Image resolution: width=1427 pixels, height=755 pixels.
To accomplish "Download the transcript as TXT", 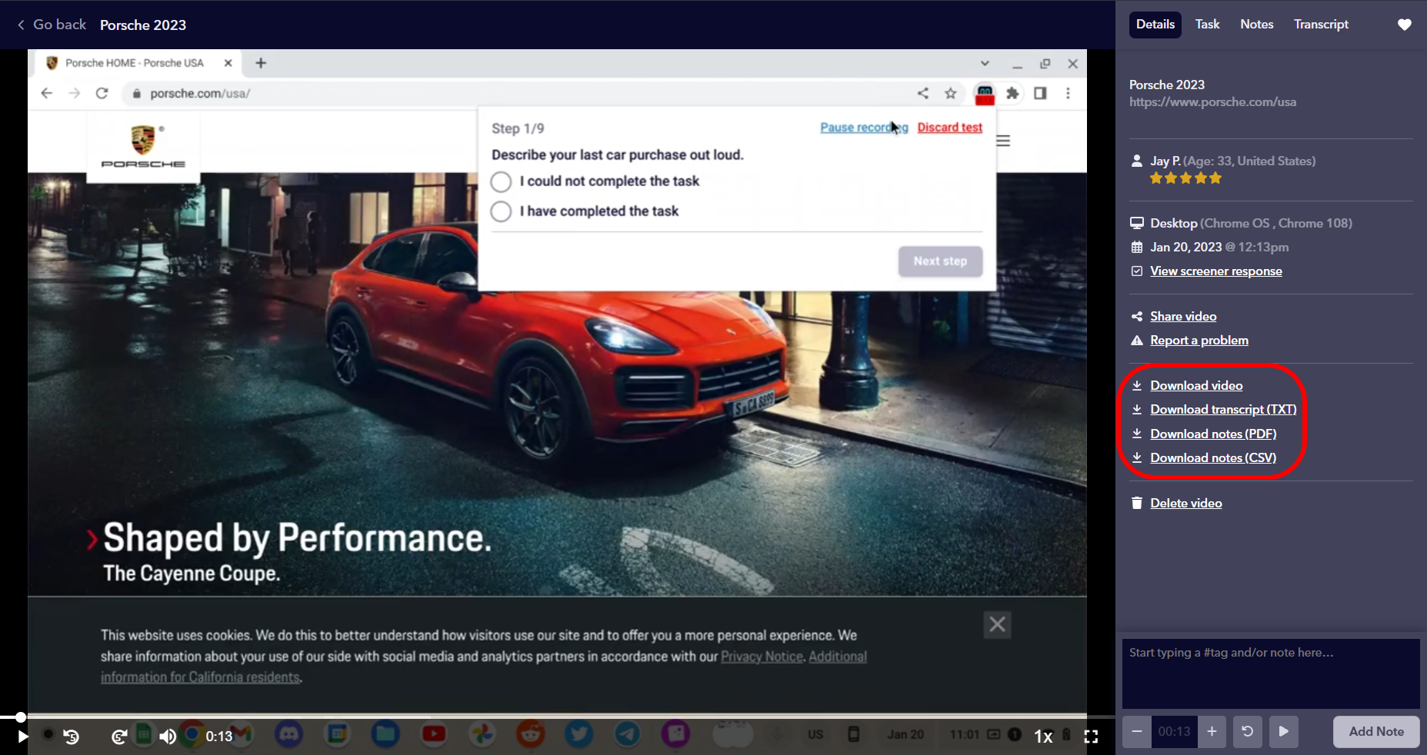I will [1223, 410].
